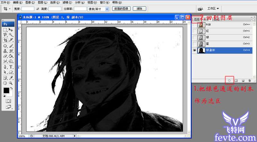Click the delete channel trash icon
Screen dimensions: 257x142
pos(249,80)
